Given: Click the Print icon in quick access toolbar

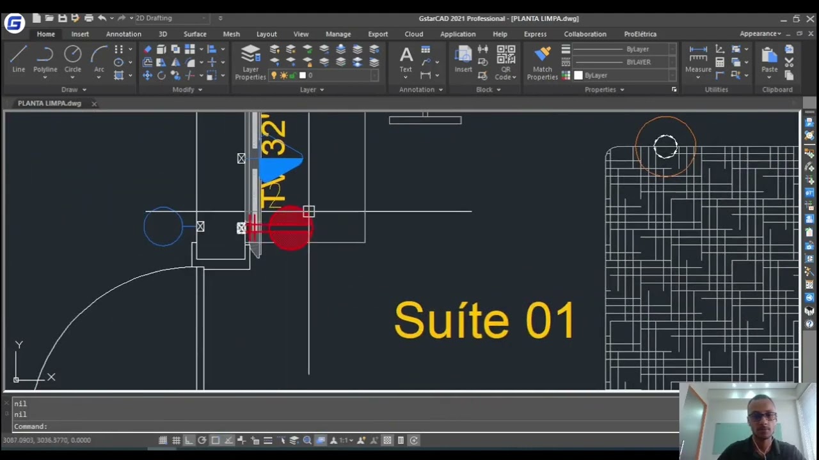Looking at the screenshot, I should coord(88,18).
